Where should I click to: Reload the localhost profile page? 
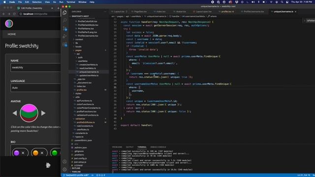point(14,14)
